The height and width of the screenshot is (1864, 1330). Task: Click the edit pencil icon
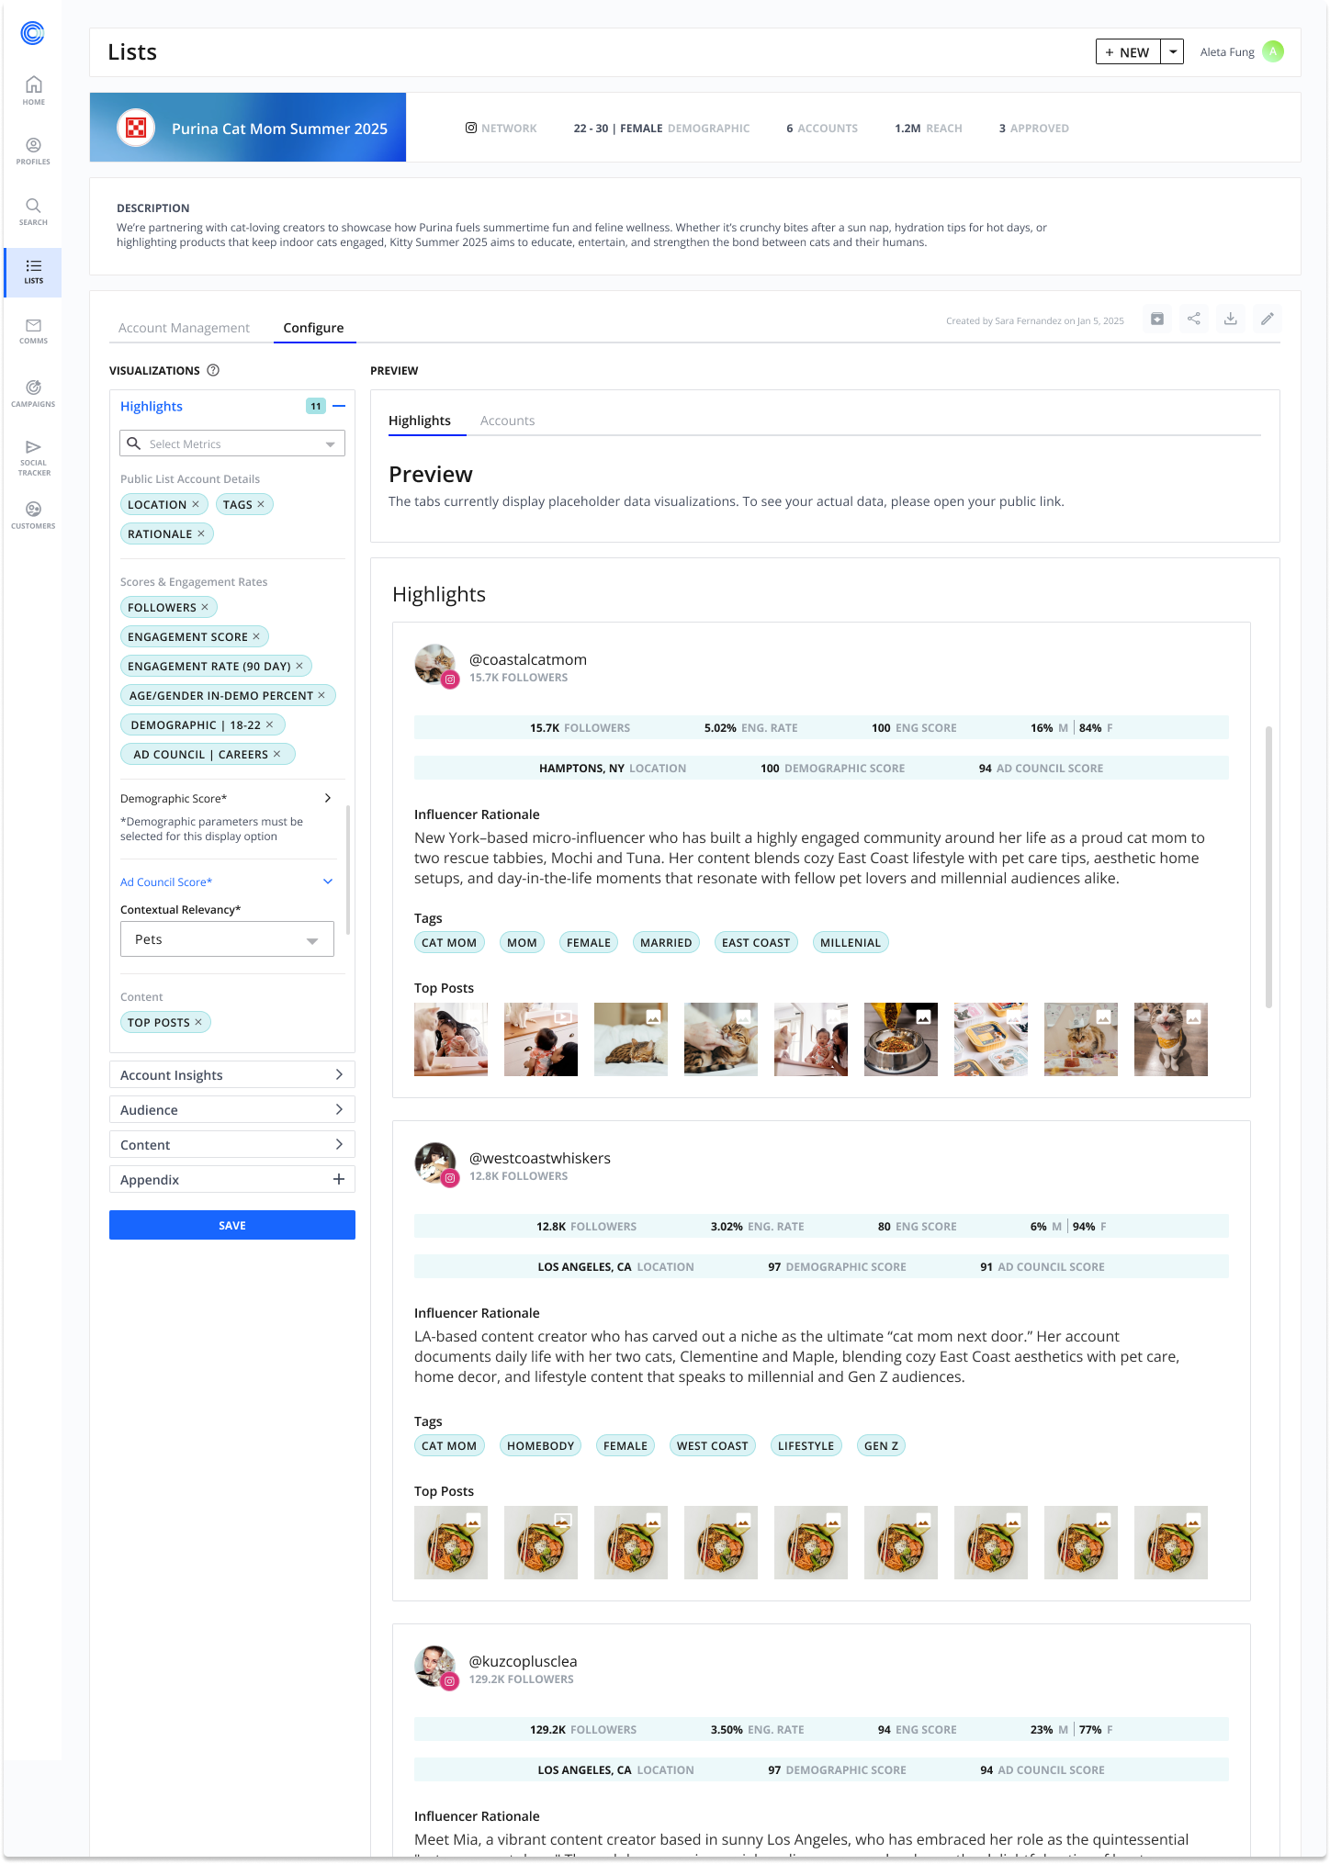(x=1268, y=319)
